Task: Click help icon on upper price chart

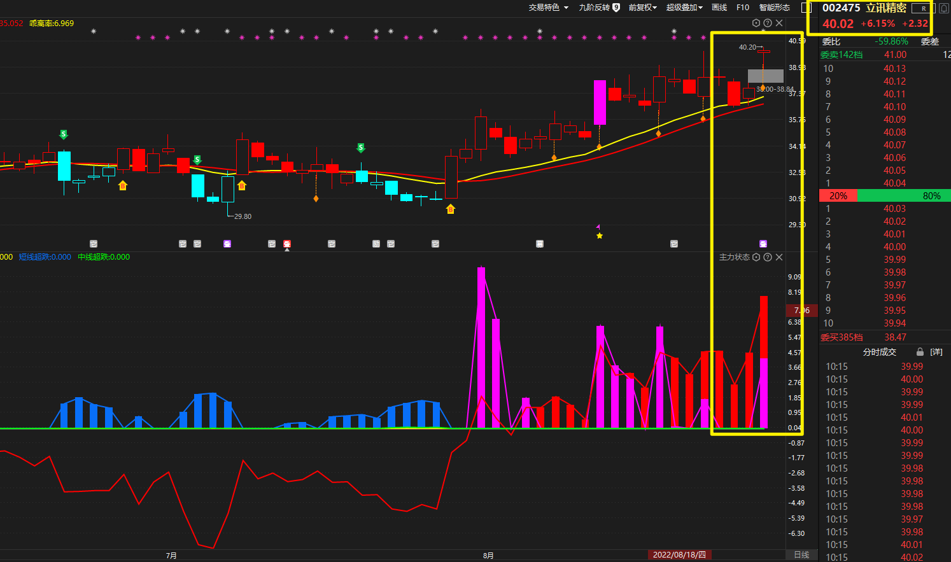Action: [768, 23]
